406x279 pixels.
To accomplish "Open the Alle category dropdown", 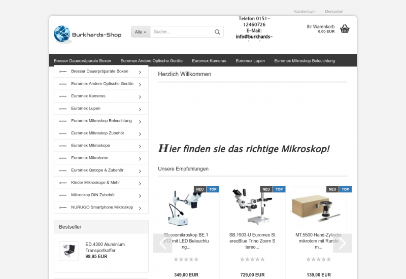I will point(141,32).
